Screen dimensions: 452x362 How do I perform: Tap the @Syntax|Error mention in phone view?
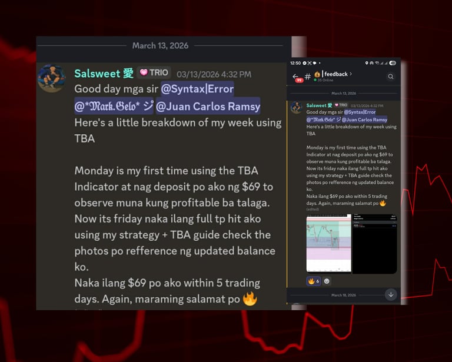[360, 112]
